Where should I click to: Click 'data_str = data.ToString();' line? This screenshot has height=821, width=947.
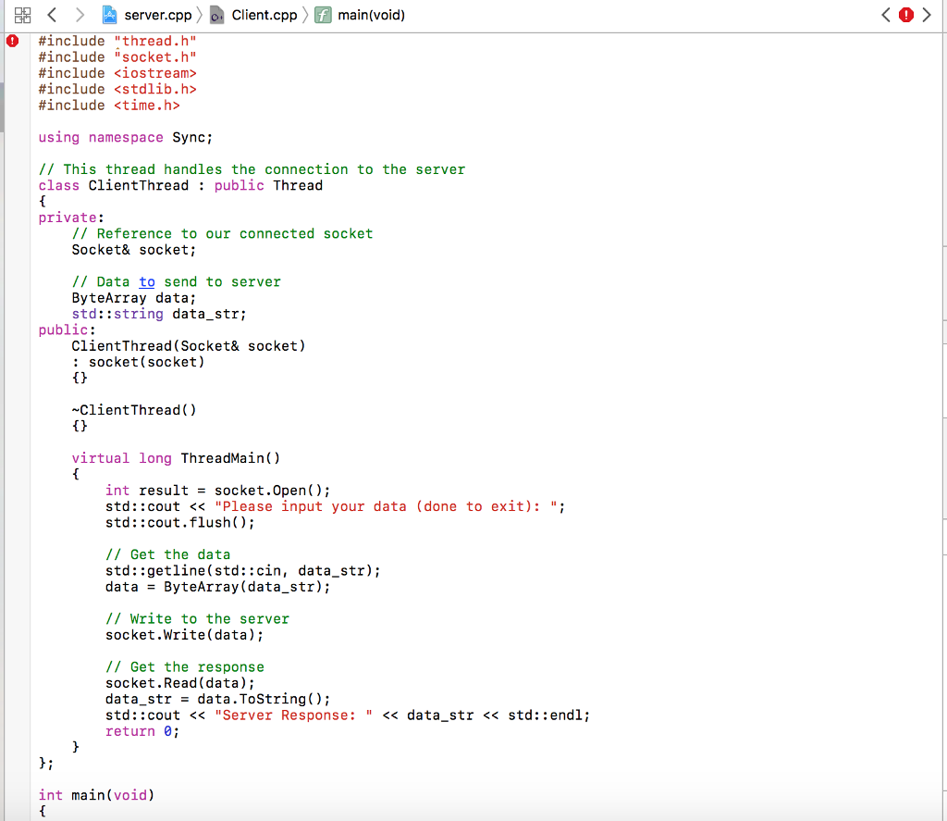point(218,699)
